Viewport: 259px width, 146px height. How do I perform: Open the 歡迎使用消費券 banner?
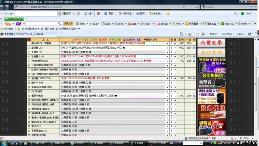[212, 112]
